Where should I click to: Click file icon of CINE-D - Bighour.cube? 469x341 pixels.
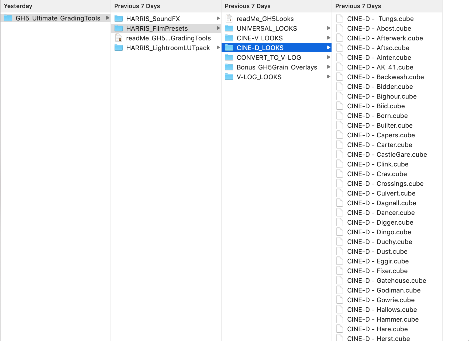(340, 96)
